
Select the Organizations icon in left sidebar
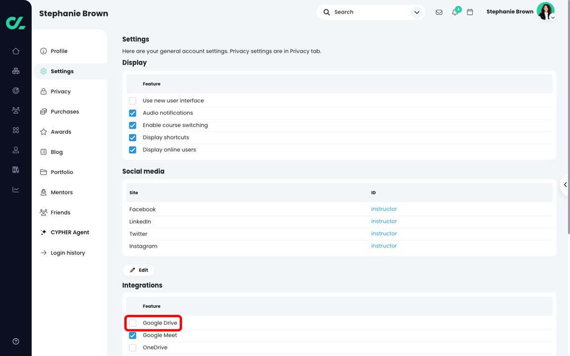coord(15,71)
